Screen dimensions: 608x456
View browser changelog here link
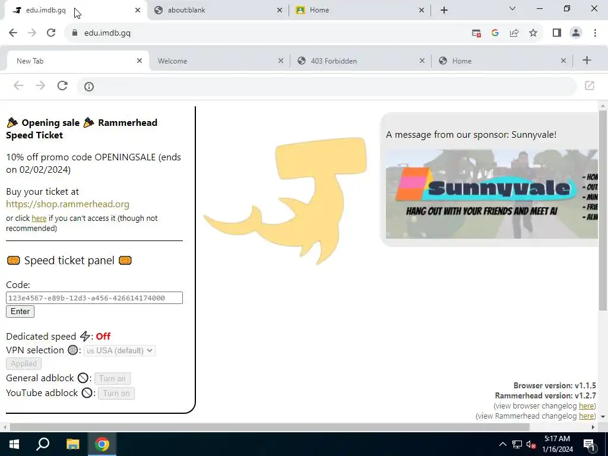[x=586, y=406]
